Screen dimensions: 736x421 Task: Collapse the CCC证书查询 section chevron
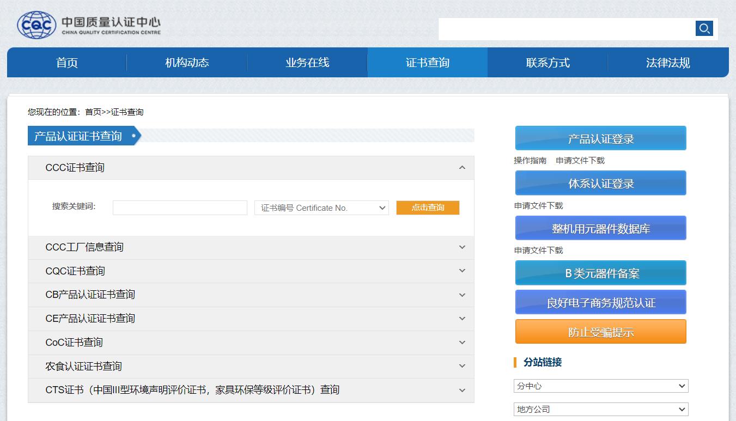462,168
